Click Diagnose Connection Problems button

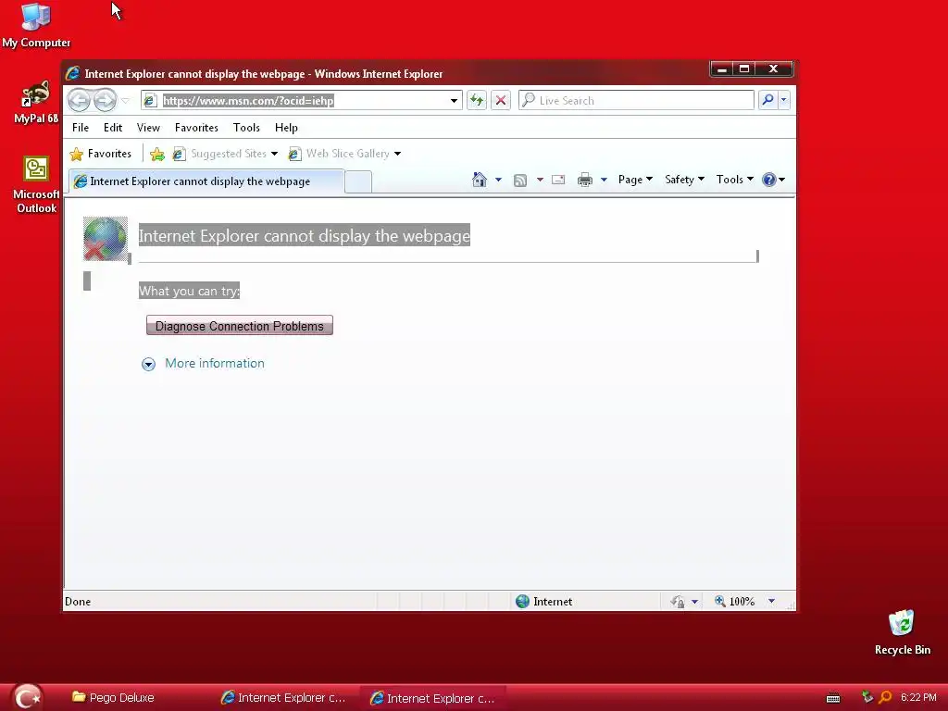pos(240,325)
